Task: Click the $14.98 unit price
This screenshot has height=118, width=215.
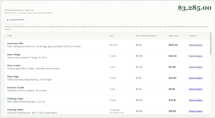Action: click(x=139, y=56)
